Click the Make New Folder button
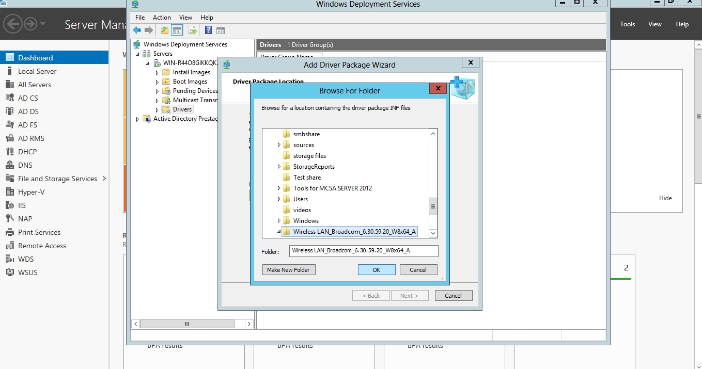Image resolution: width=702 pixels, height=369 pixels. 288,270
